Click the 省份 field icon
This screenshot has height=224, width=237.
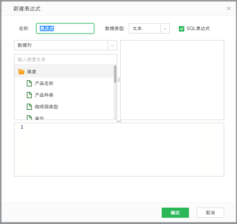click(29, 117)
